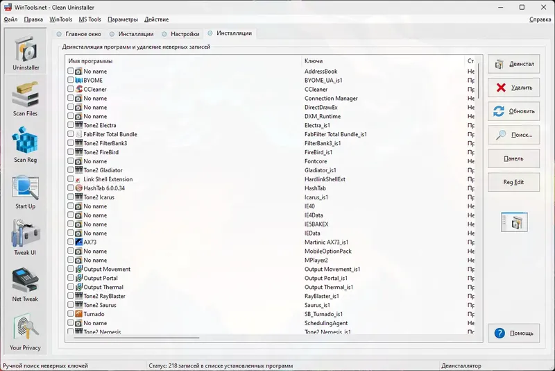Click the Output Portal program icon
The width and height of the screenshot is (555, 371).
(x=79, y=278)
